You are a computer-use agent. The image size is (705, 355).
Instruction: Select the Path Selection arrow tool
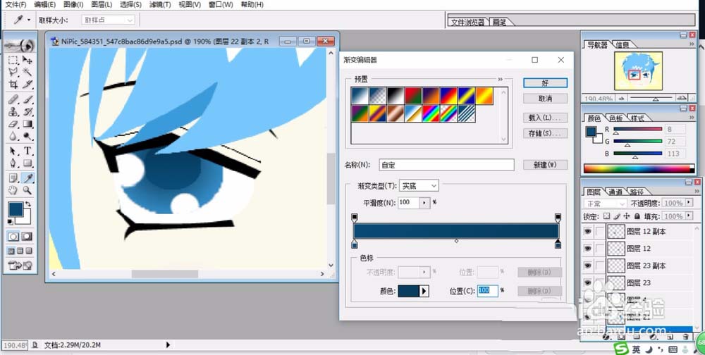tap(13, 151)
